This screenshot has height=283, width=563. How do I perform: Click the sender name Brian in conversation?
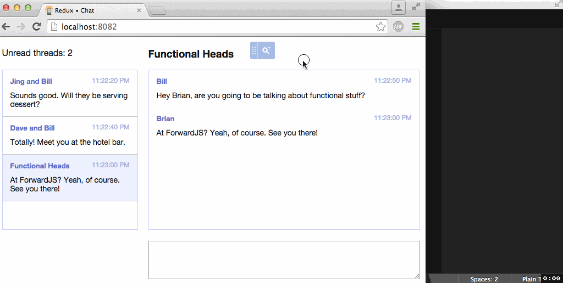pos(165,118)
